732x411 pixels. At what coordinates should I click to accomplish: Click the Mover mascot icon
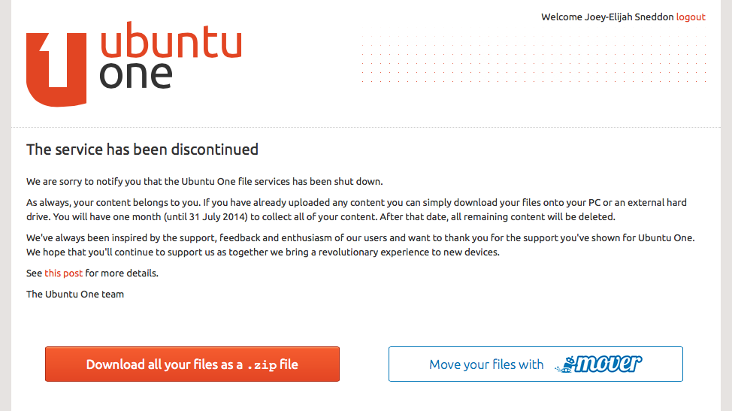(564, 365)
